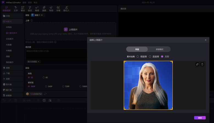Open the 轉場 (Transitions) panel
The width and height of the screenshot is (214, 123).
[x=37, y=8]
